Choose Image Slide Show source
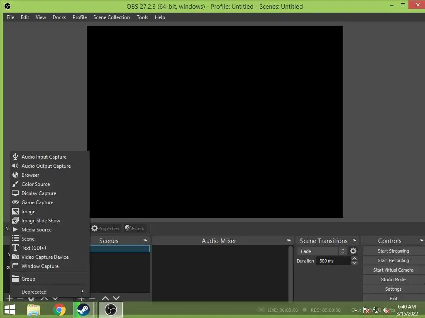Screen dimensions: 425x318 (50, 221)
